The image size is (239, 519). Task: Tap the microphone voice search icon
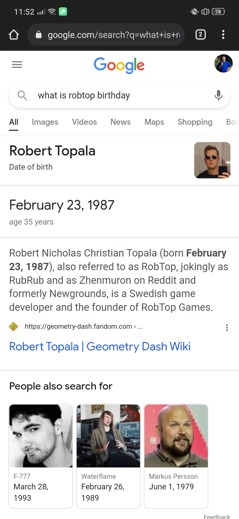[x=218, y=95]
